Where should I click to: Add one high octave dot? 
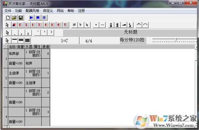37,33
